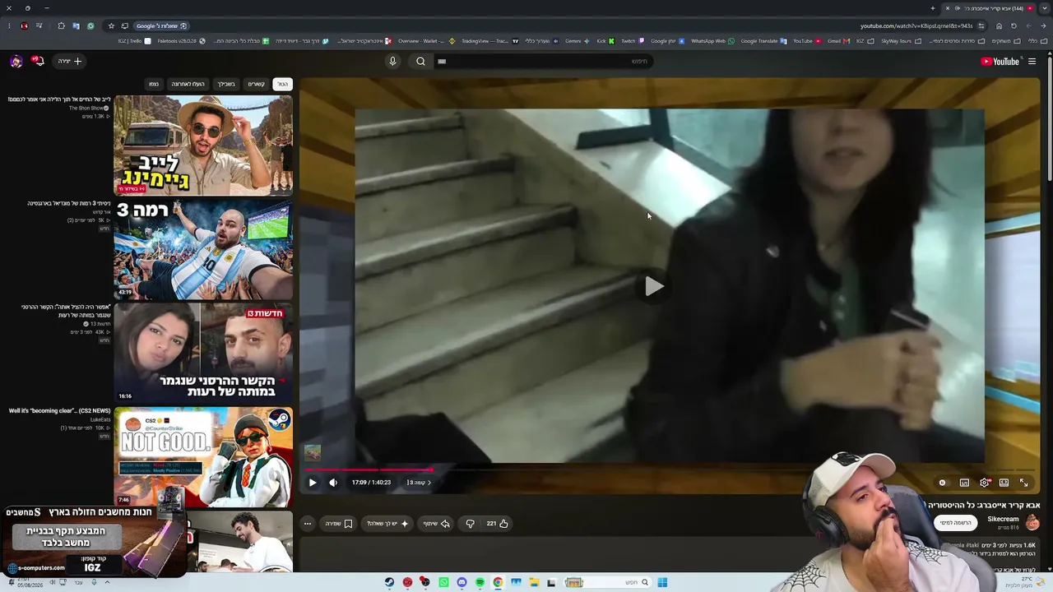Dislike the video with thumbs down
This screenshot has height=592, width=1053.
click(x=470, y=524)
